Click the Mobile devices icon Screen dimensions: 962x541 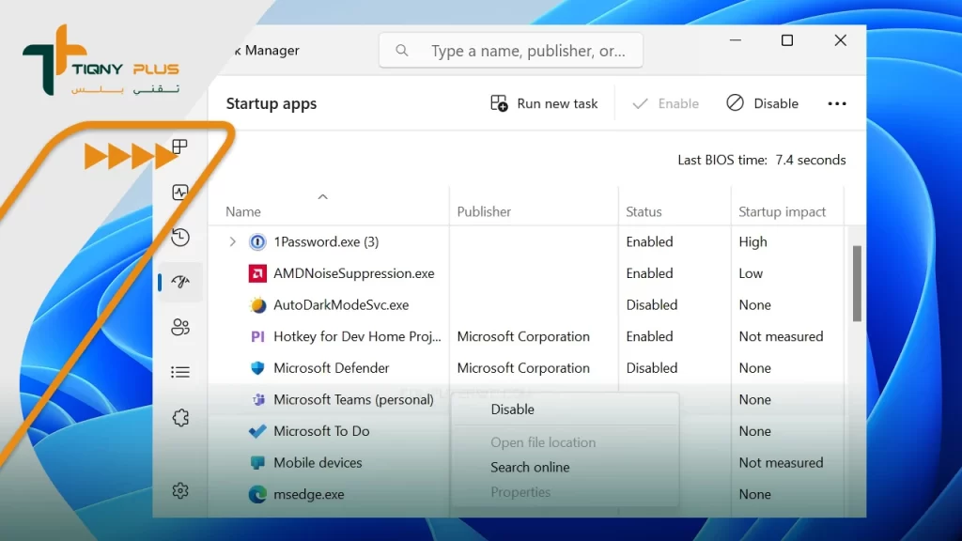[257, 462]
